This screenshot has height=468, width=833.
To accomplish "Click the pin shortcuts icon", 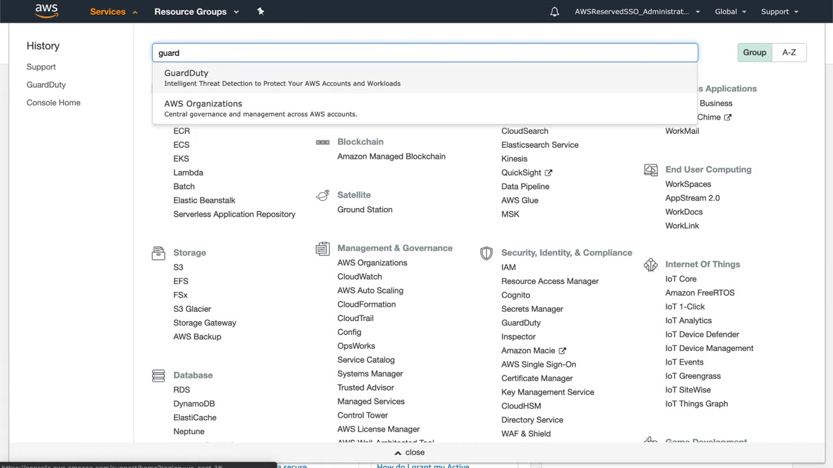I will (260, 11).
